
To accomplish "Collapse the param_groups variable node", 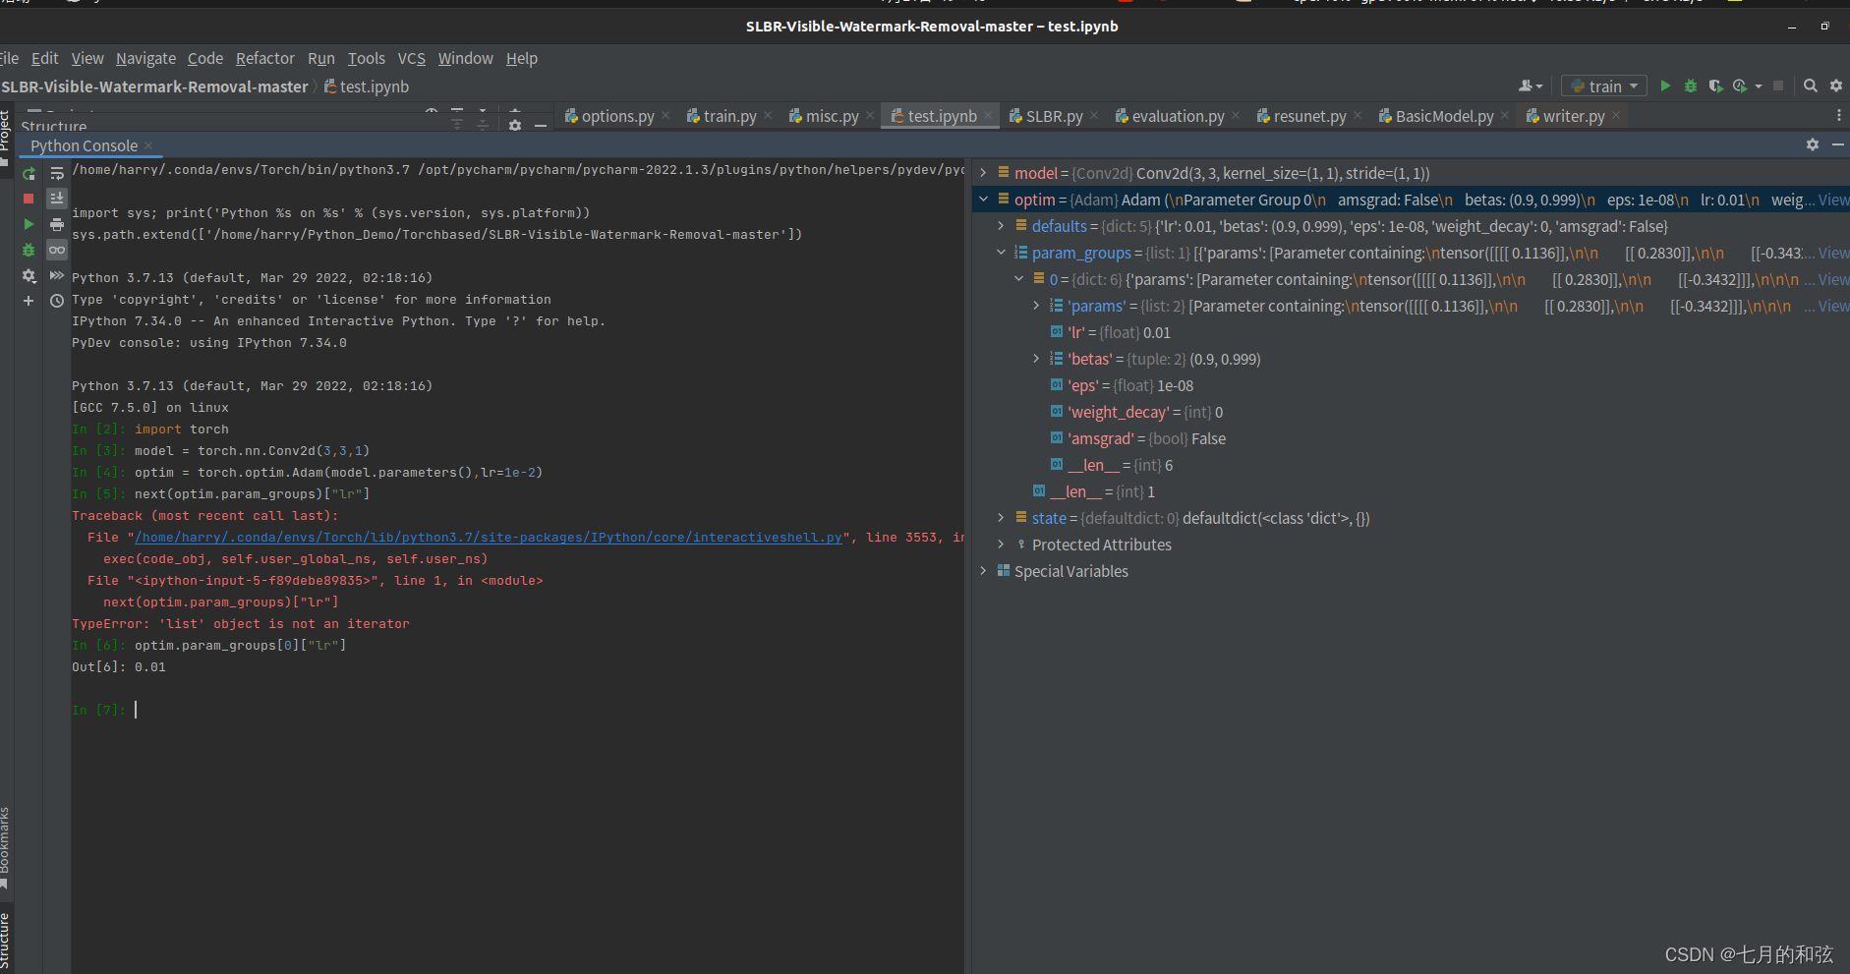I will click(x=1001, y=253).
